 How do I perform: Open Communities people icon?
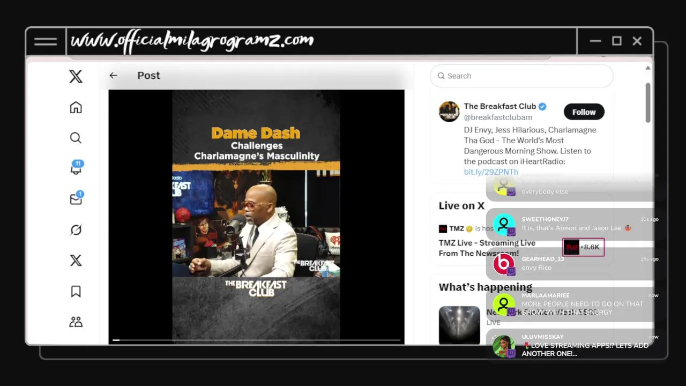point(76,322)
